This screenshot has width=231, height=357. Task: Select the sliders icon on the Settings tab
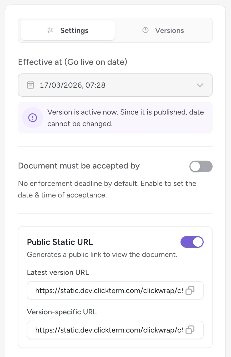(x=51, y=30)
